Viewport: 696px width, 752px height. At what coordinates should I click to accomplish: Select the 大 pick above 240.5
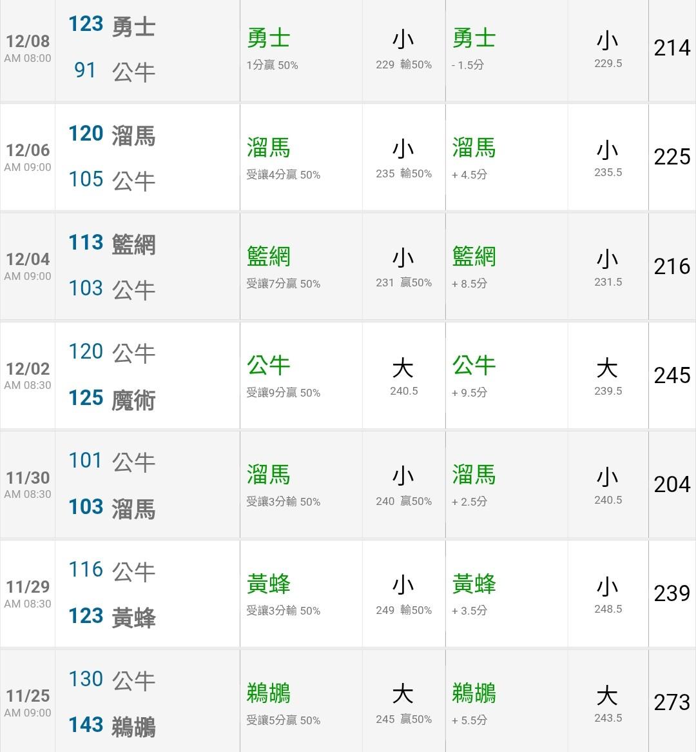coord(403,369)
